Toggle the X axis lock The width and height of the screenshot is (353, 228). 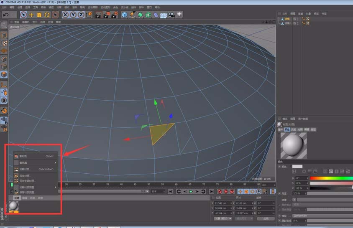65,15
